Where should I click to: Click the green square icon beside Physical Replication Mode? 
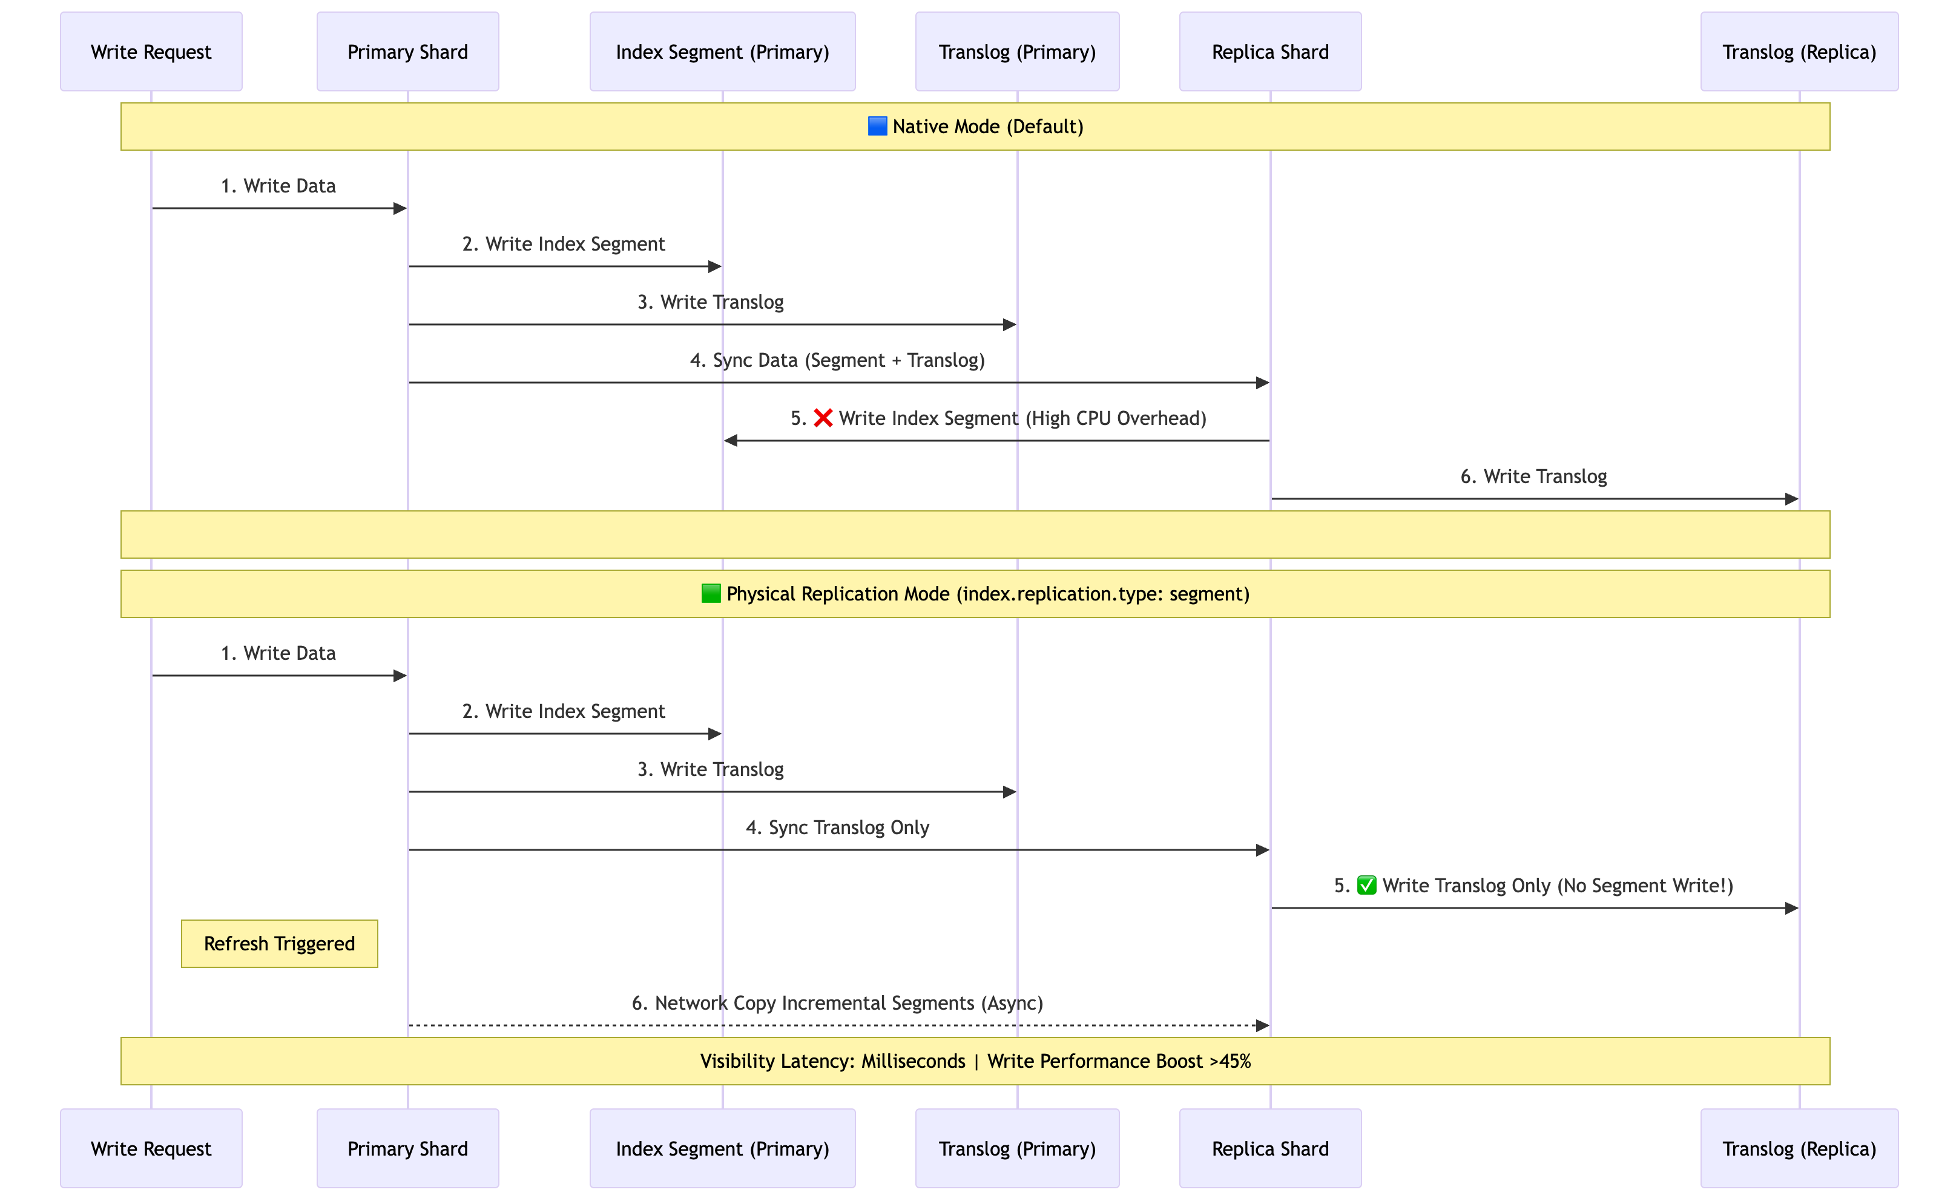[x=710, y=593]
